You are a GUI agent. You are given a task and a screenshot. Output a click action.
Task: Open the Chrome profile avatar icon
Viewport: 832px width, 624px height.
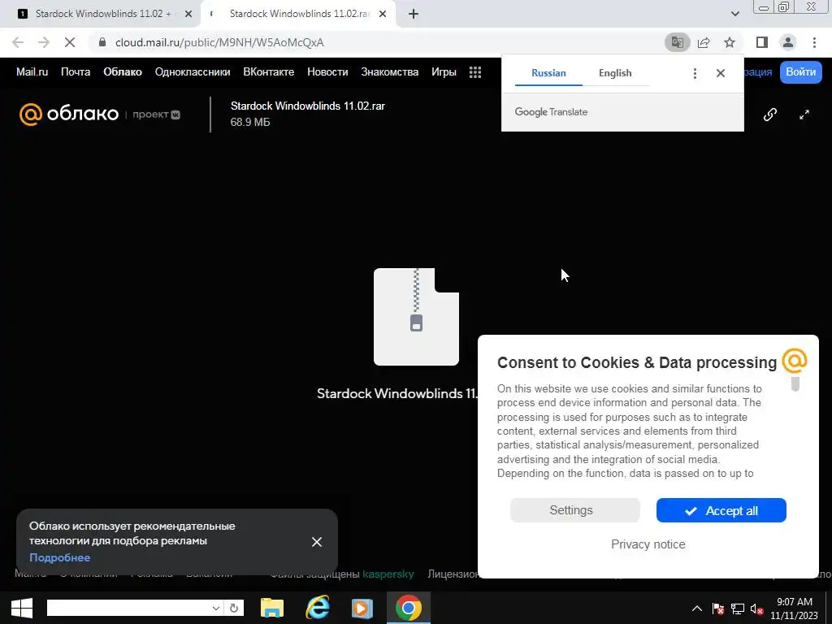click(788, 42)
